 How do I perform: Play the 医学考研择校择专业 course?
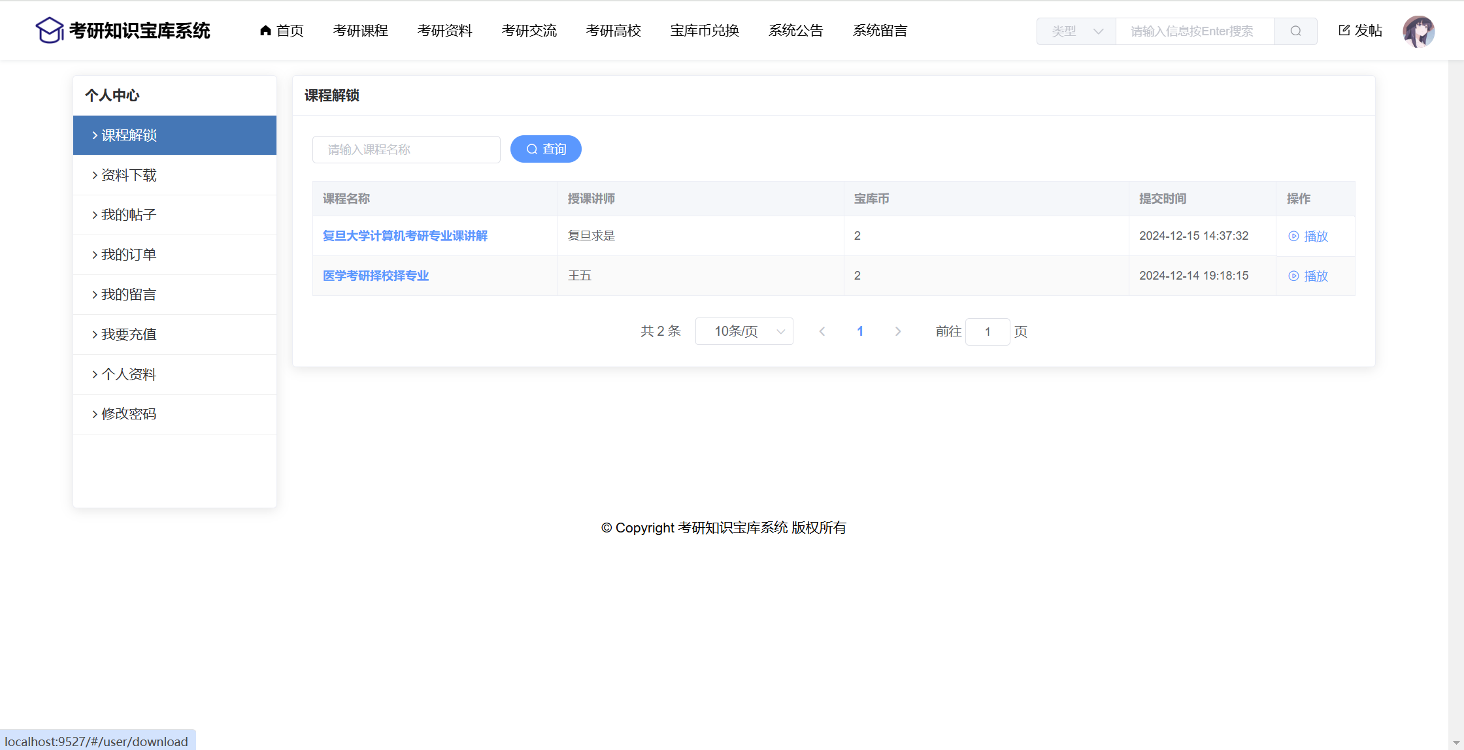pos(1308,276)
